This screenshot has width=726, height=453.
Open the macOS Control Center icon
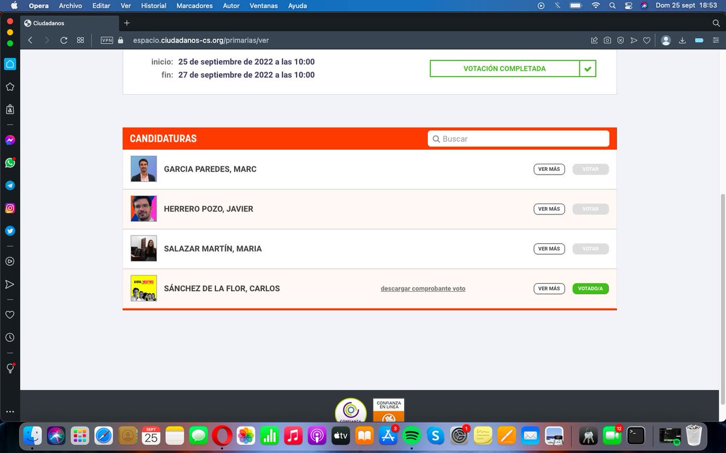click(x=628, y=5)
